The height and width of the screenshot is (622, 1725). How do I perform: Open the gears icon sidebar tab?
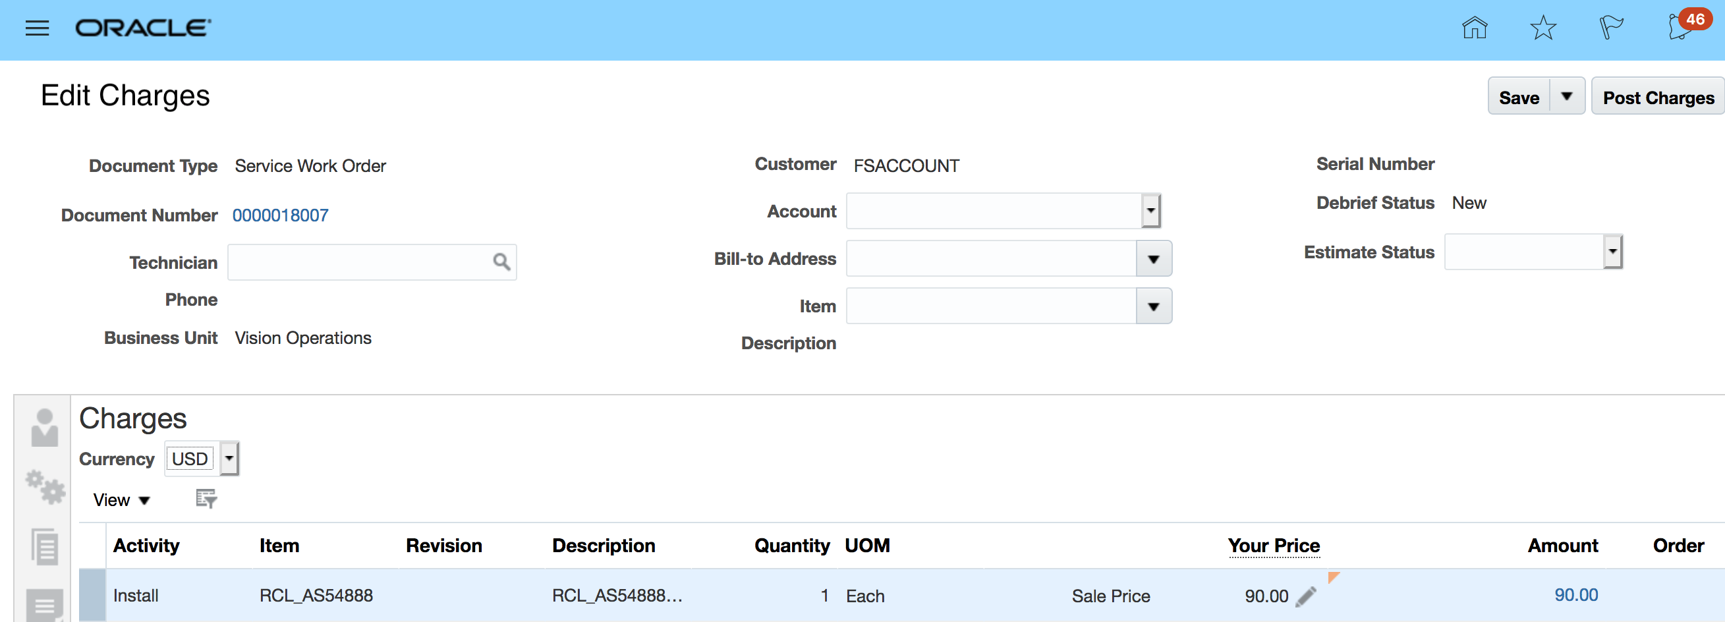pyautogui.click(x=44, y=488)
